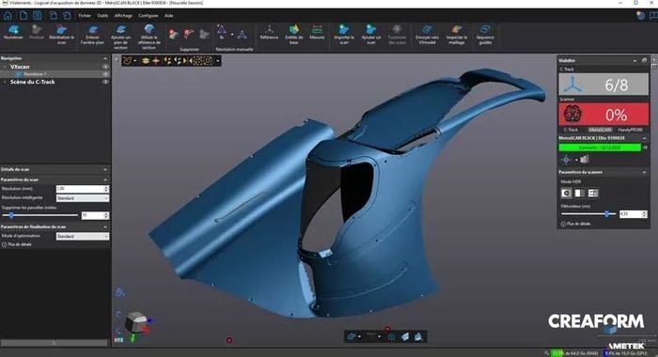Open the Configurer menu
This screenshot has height=357, width=658.
coord(149,16)
